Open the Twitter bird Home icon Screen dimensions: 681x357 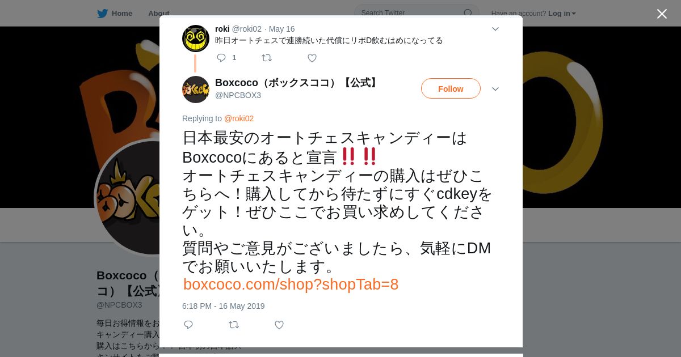click(x=102, y=13)
